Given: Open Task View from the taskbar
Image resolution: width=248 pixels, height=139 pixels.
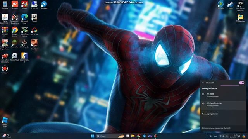Looking at the screenshot, I should point(127,136).
